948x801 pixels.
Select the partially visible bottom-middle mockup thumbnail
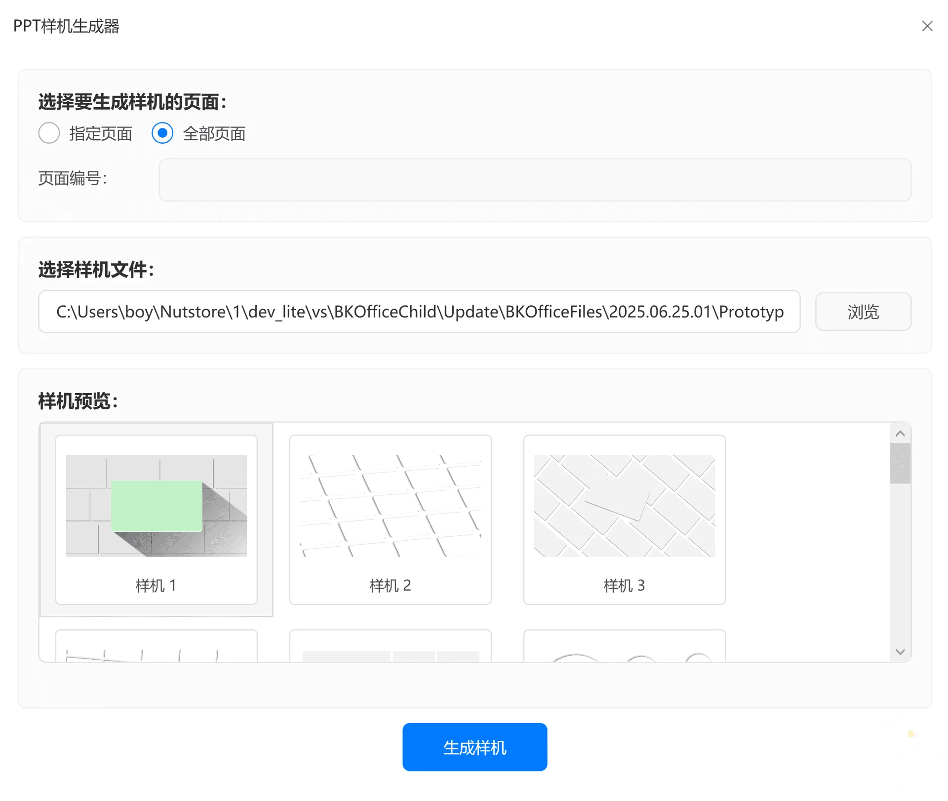click(x=390, y=647)
